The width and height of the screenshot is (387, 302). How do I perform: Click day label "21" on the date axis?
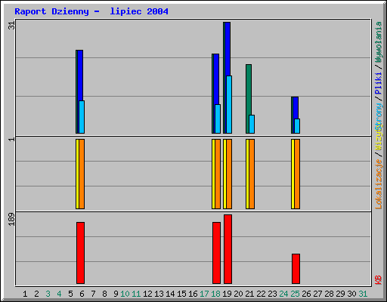click(249, 294)
